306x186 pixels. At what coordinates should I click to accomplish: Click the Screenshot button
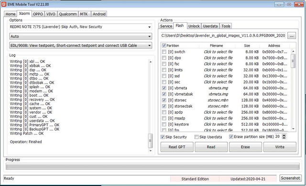pyautogui.click(x=290, y=178)
